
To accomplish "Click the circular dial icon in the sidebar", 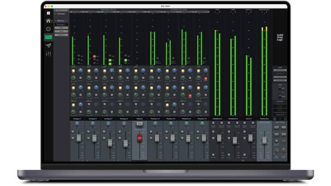I will 49,29.
